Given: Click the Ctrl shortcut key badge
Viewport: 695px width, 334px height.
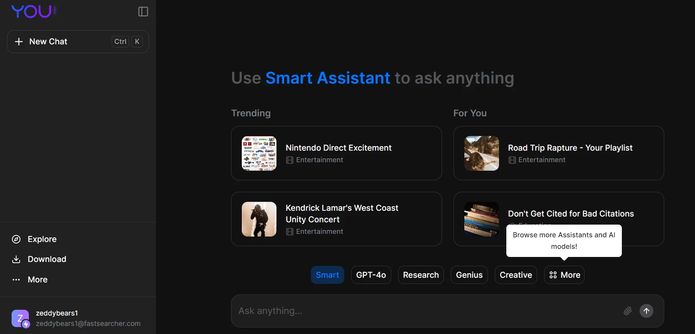Looking at the screenshot, I should click(120, 42).
